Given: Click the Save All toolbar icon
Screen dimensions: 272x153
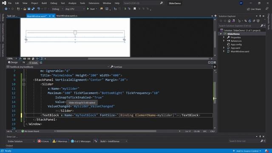Looking at the screenshot, I should click(33, 9).
